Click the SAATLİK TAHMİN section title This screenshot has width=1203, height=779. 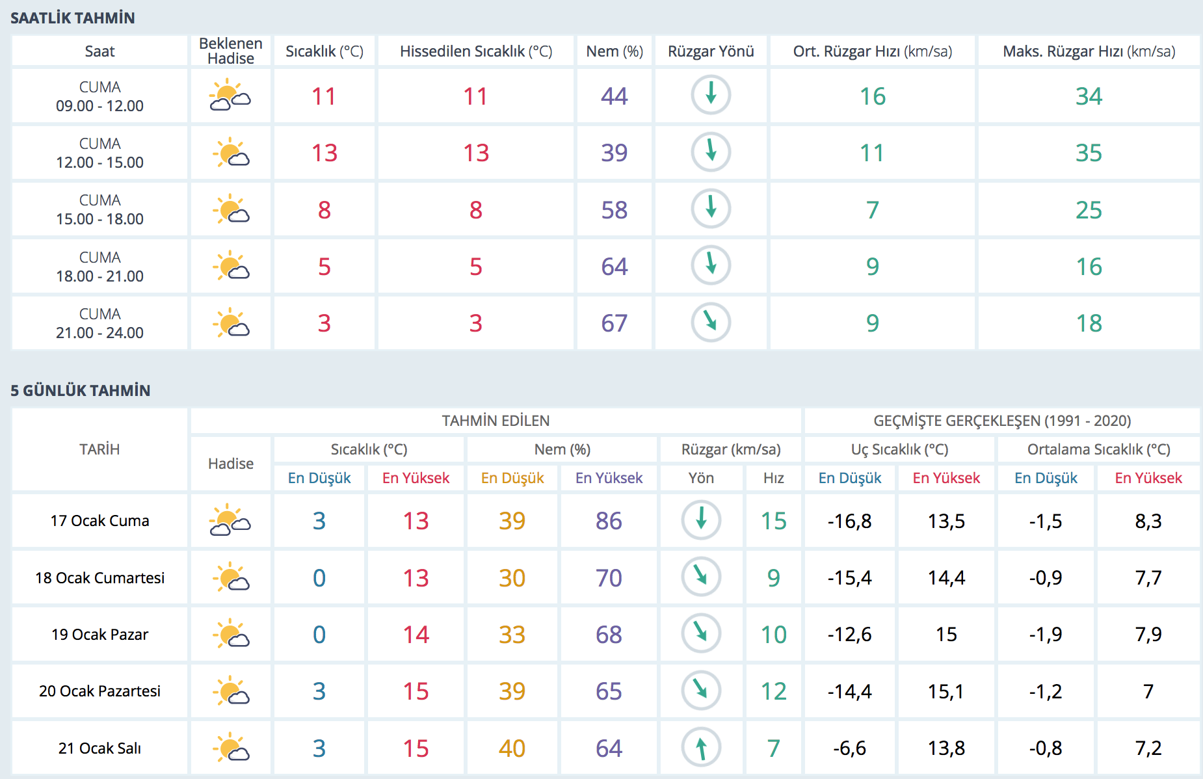click(73, 18)
